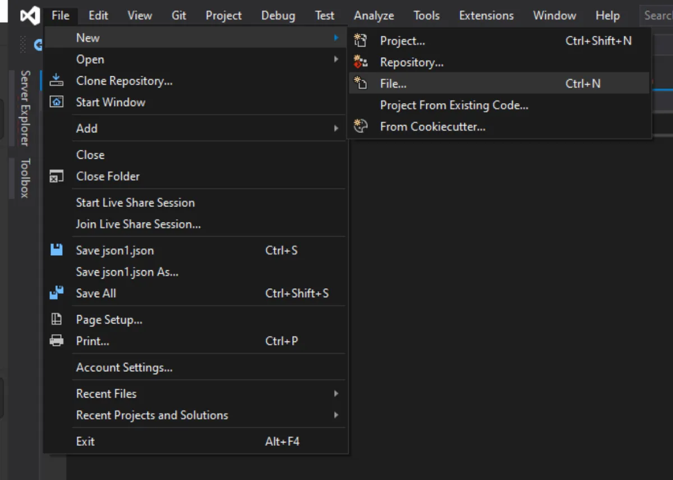Click the Start Window home icon
673x480 pixels.
57,102
